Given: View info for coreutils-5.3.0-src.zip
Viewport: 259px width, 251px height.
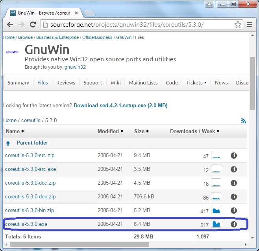Looking at the screenshot, I should [233, 156].
